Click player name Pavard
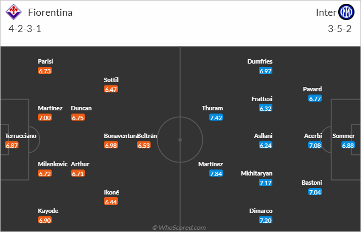 313,89
